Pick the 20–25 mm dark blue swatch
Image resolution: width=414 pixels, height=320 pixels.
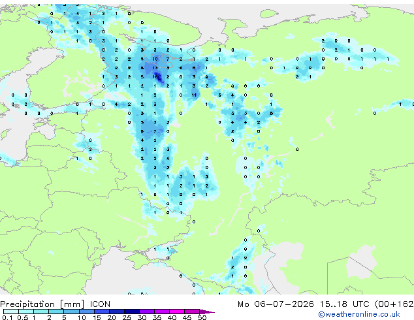pos(117,312)
